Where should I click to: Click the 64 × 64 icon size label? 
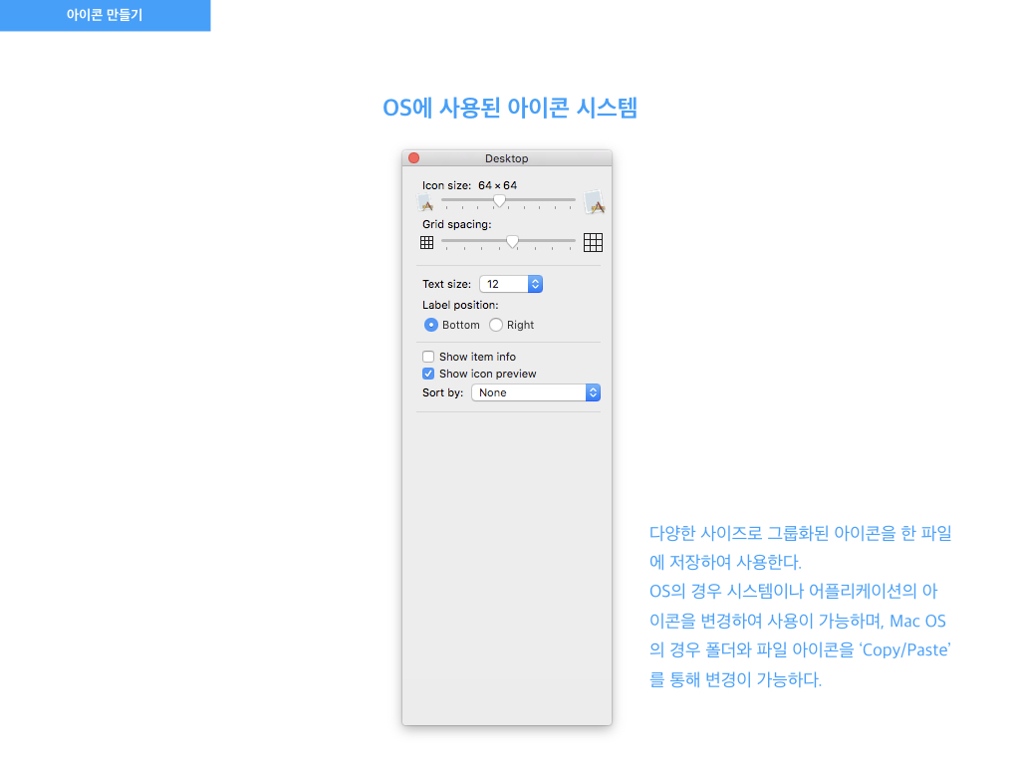(497, 185)
